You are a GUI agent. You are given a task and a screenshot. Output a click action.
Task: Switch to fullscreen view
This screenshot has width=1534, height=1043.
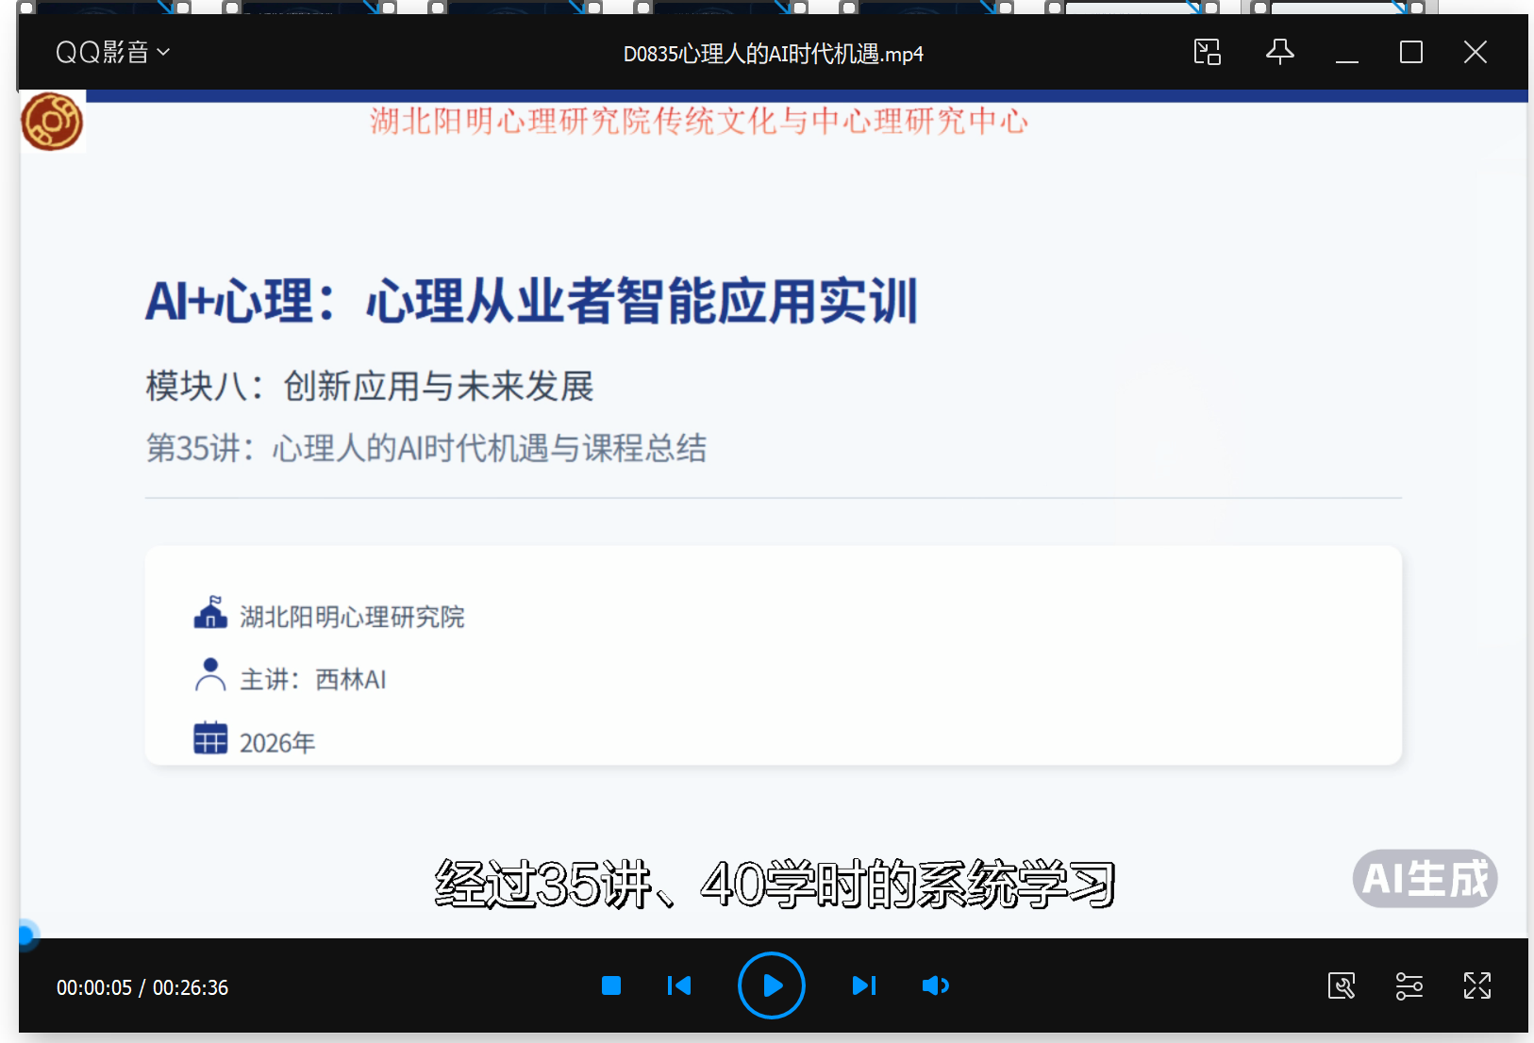click(x=1477, y=985)
